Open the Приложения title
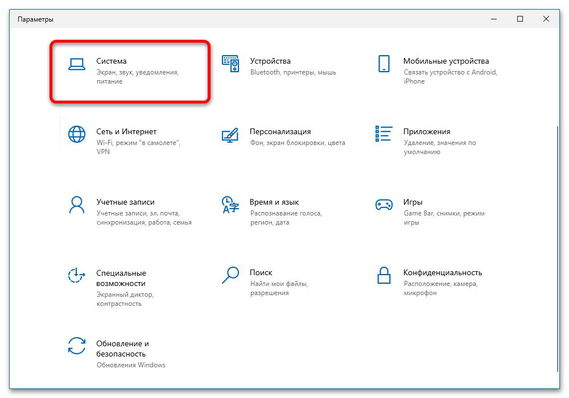569x398 pixels. 427,131
